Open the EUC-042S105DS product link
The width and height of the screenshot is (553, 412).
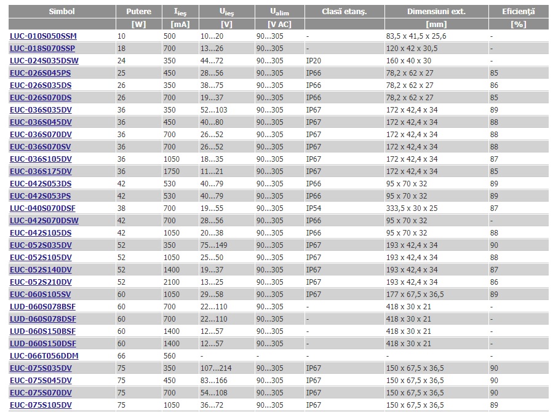(x=41, y=233)
